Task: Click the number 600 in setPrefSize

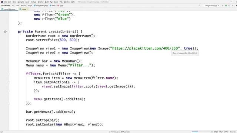Action: 73,40
